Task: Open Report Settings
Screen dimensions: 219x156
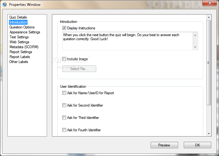Action: [x=21, y=52]
